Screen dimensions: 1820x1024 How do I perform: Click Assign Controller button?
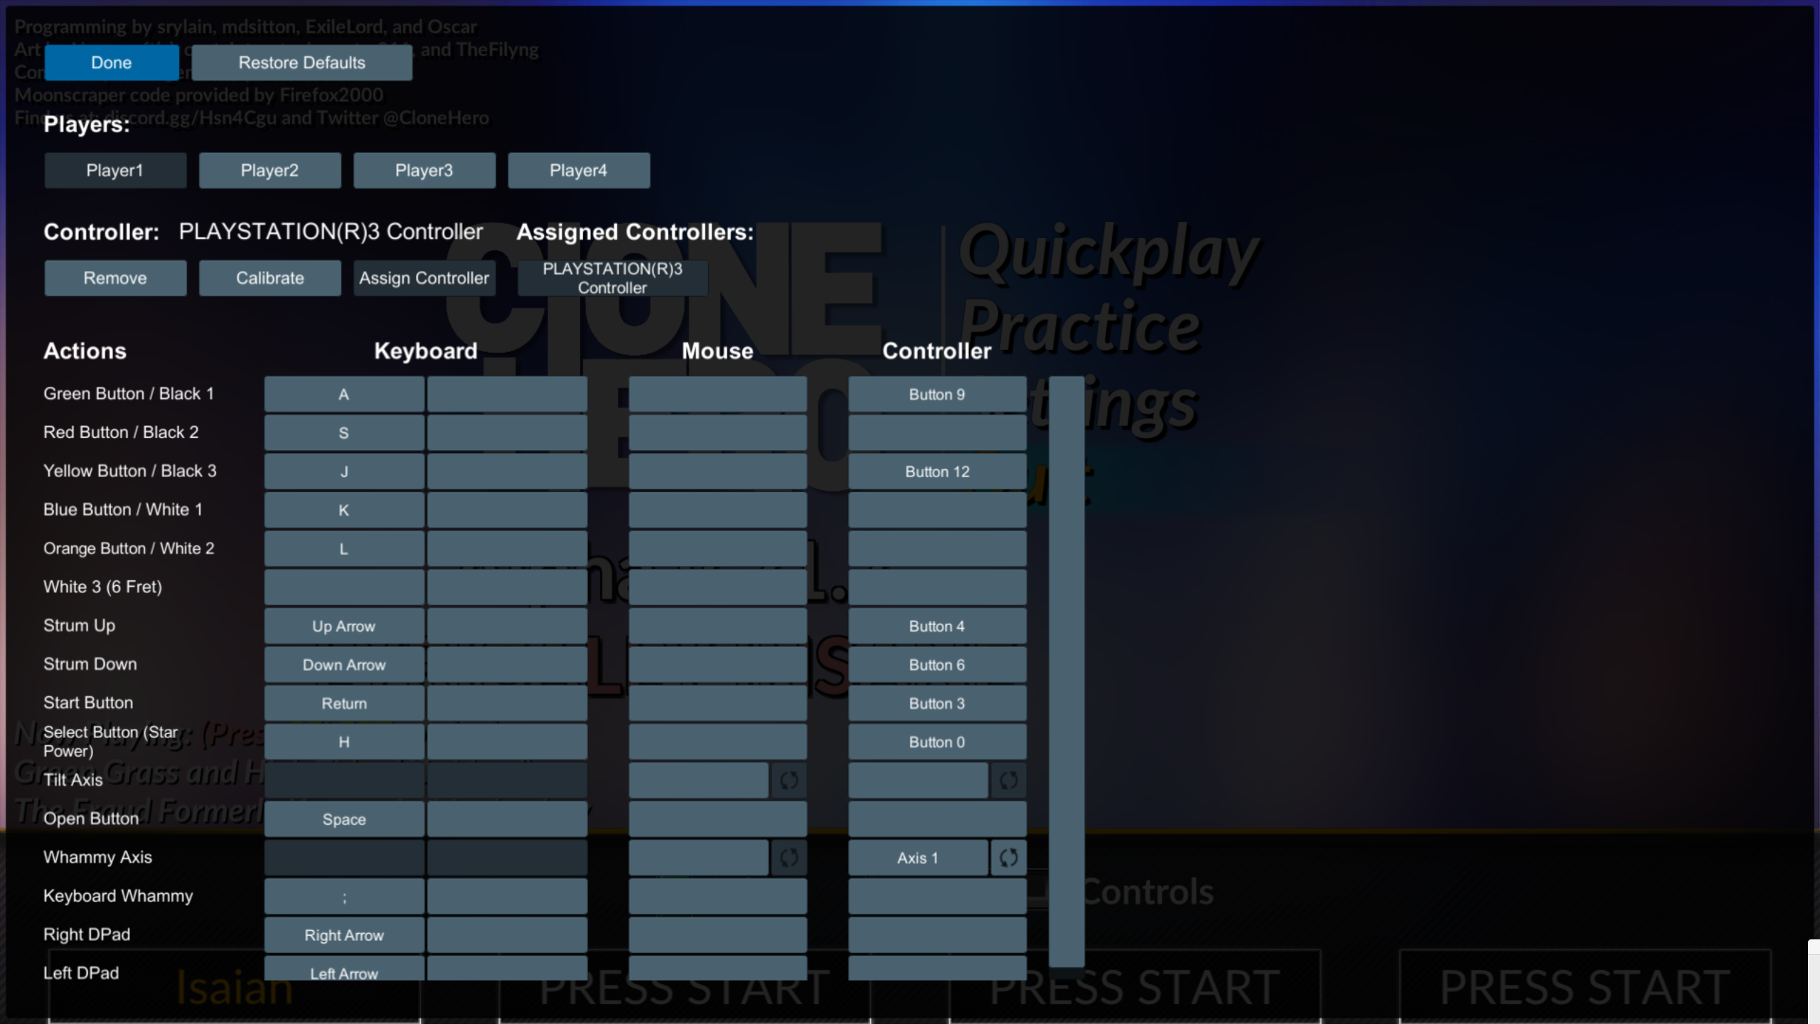pos(424,277)
